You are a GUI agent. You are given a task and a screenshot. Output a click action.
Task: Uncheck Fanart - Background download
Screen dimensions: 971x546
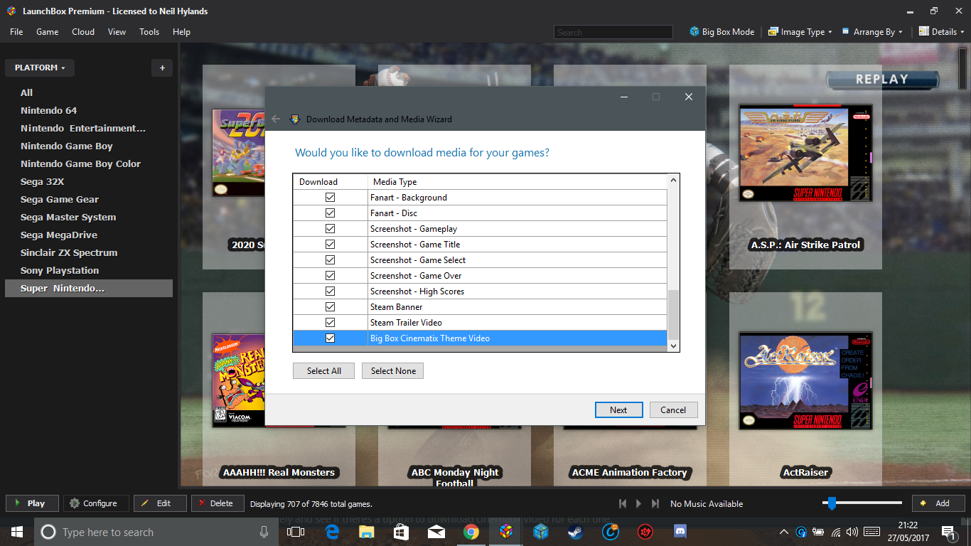click(x=330, y=198)
